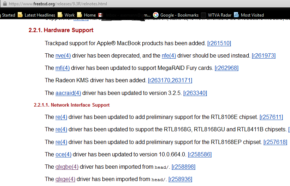The height and width of the screenshot is (186, 290).
Task: Open revision link r257611
Action: tap(271, 117)
